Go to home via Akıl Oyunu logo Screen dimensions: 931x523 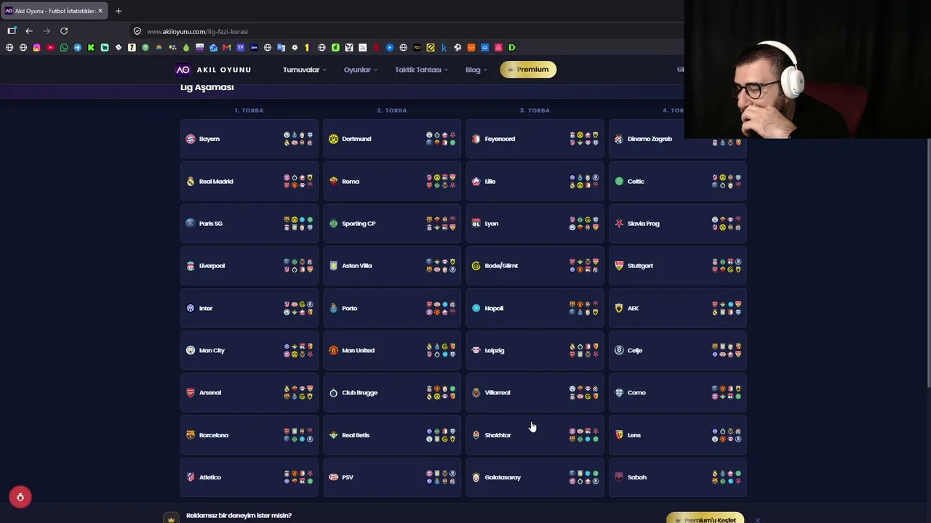coord(213,70)
